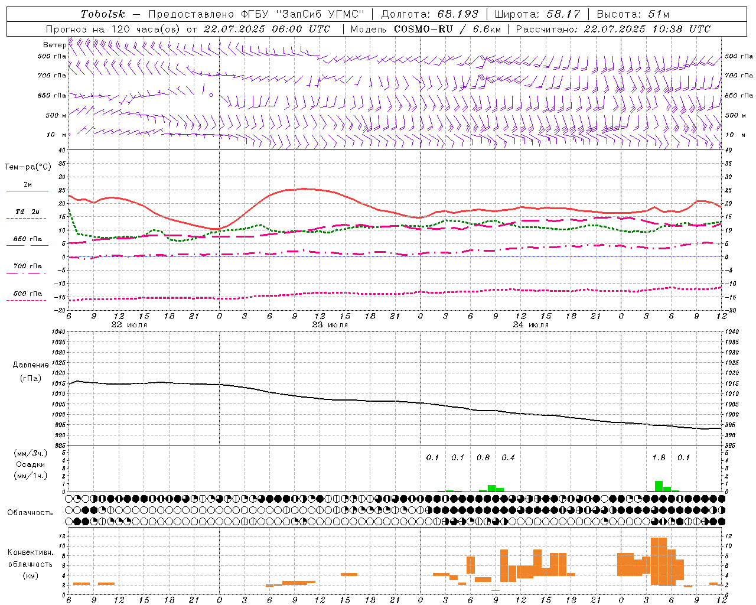The height and width of the screenshot is (605, 756).
Task: Click the longitude value Долгота: 68.193
Action: (430, 14)
